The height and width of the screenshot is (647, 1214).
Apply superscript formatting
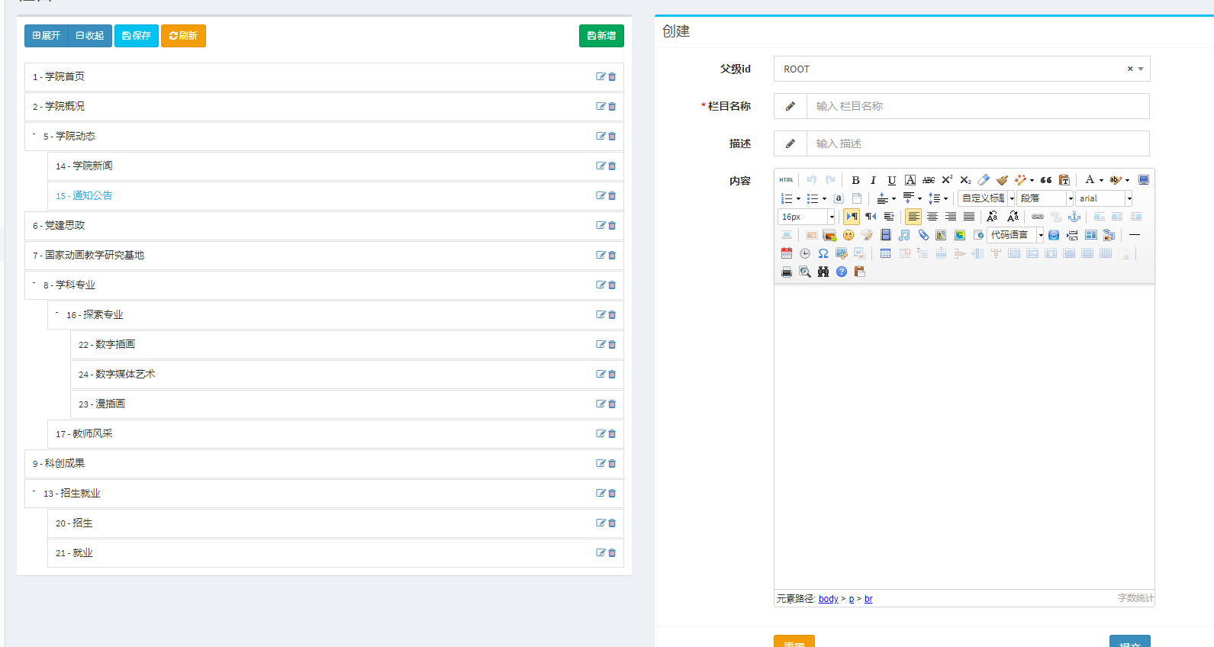947,180
